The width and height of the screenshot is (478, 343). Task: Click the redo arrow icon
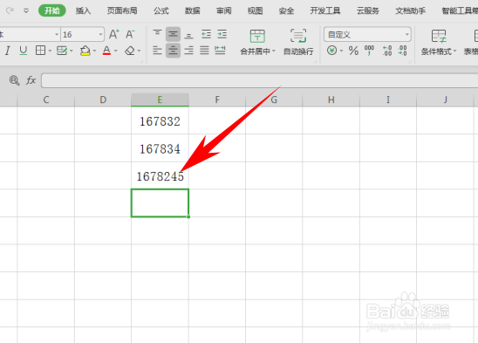click(x=10, y=10)
